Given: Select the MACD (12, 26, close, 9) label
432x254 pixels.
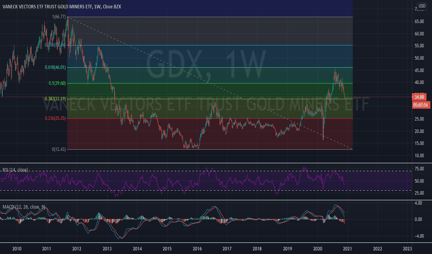Looking at the screenshot, I should (24, 207).
